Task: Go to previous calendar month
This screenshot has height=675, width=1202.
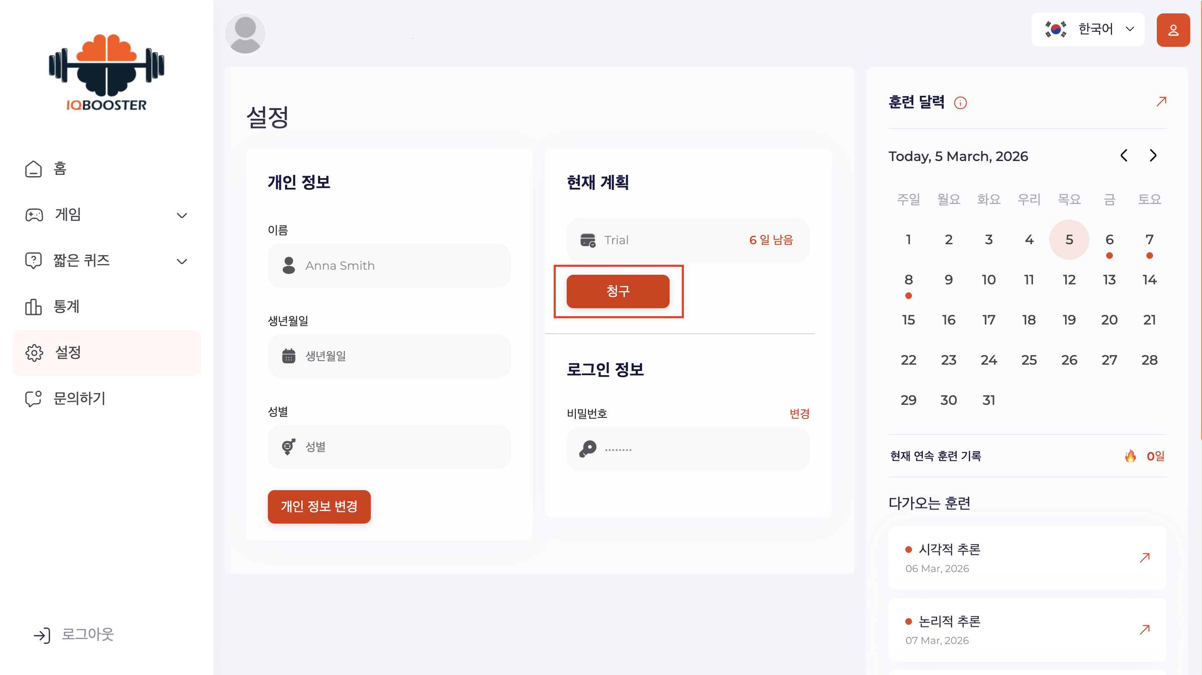Action: pos(1124,156)
